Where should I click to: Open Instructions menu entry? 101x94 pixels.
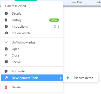coord(32,27)
